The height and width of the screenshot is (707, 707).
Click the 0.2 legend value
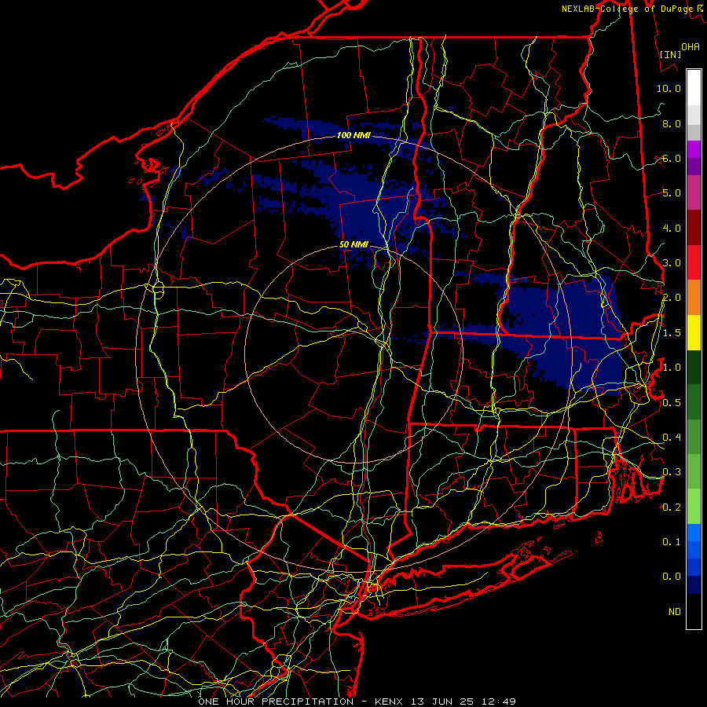(x=672, y=507)
